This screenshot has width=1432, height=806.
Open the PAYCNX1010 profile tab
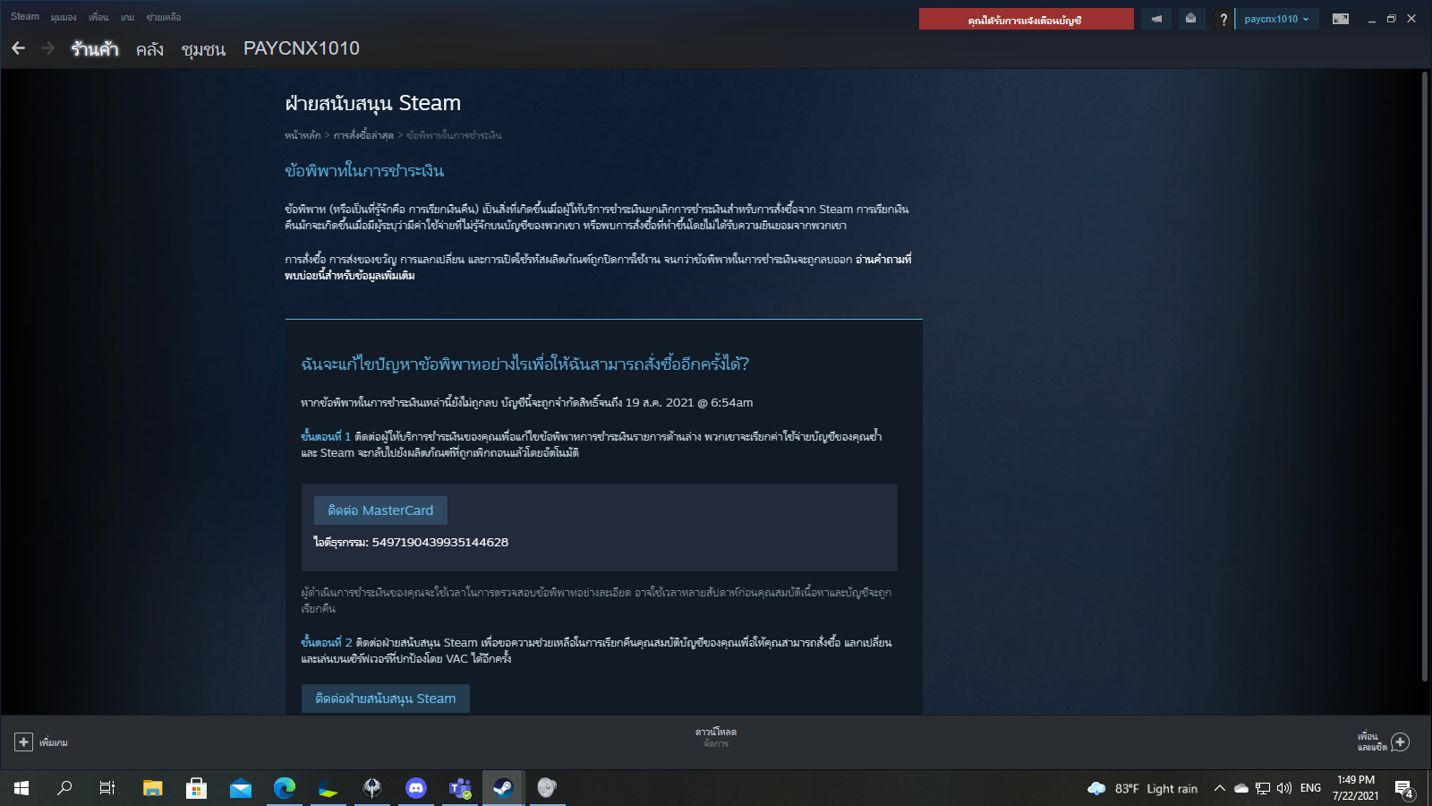coord(302,48)
